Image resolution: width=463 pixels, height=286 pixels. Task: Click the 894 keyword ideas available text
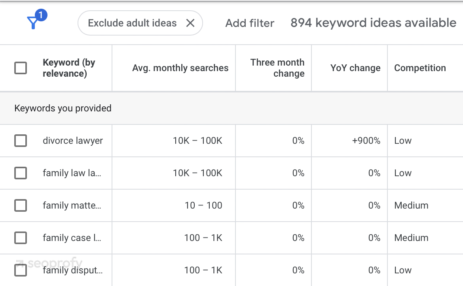373,23
